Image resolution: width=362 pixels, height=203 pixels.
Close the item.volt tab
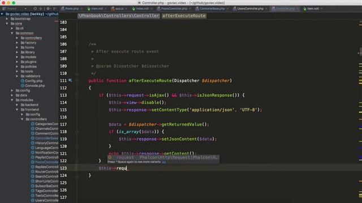point(321,9)
